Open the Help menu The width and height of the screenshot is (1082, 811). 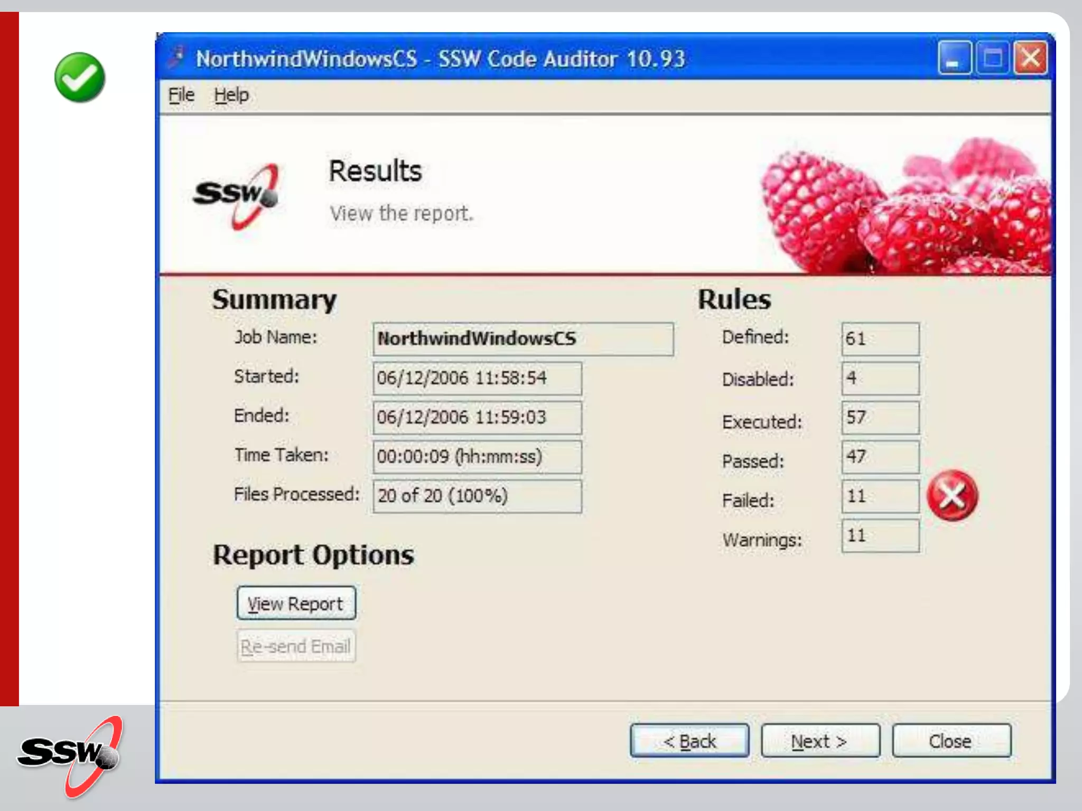[x=231, y=95]
